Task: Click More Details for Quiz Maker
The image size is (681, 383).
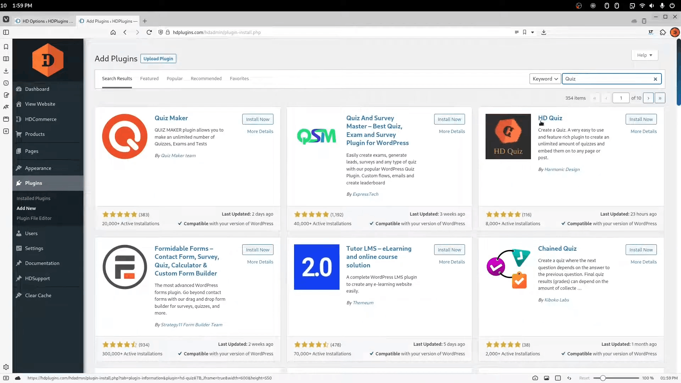Action: (x=260, y=131)
